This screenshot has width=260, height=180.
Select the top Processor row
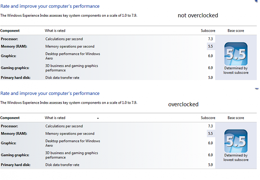pos(108,39)
